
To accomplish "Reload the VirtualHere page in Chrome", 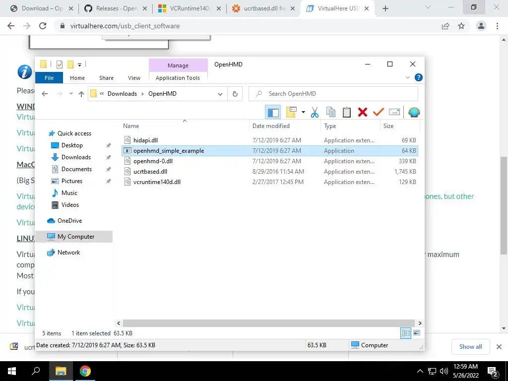I will coord(43,26).
